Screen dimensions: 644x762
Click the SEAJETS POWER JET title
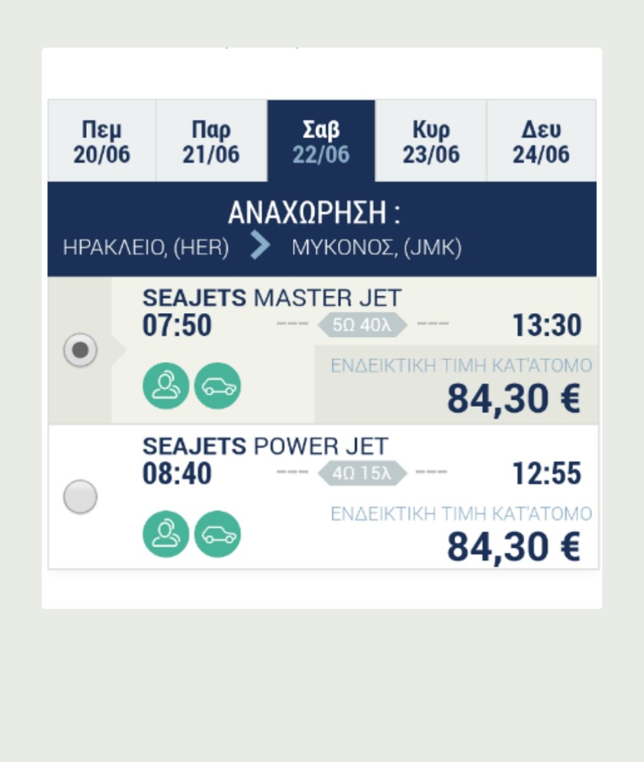click(265, 446)
